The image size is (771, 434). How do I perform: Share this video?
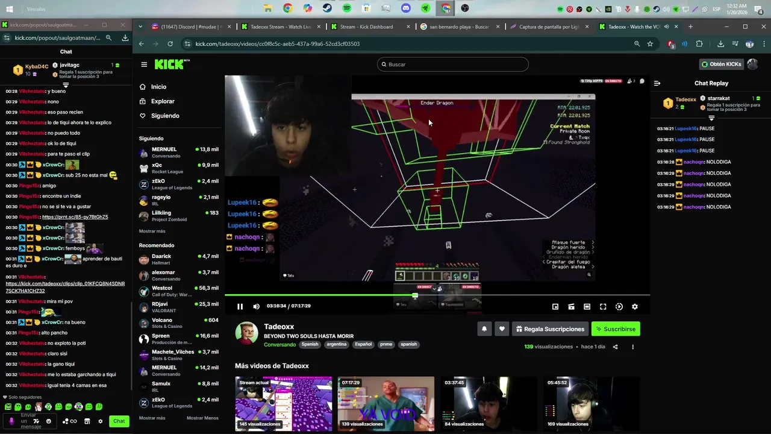coord(615,347)
